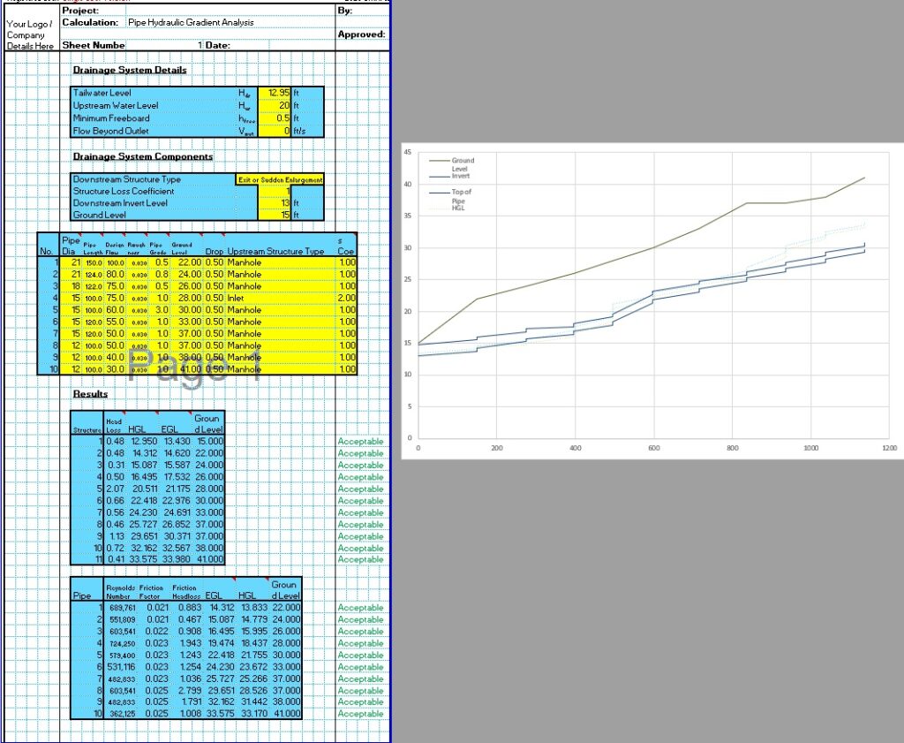The image size is (904, 743).
Task: Click the Pipe Hydraulic Gradient Analysis title cell
Action: coord(191,22)
